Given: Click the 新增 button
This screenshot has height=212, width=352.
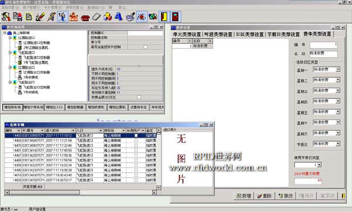Looking at the screenshot, I should click(244, 196).
